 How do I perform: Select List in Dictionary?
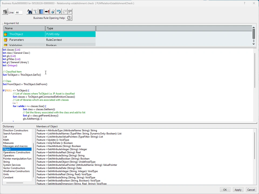5,137
